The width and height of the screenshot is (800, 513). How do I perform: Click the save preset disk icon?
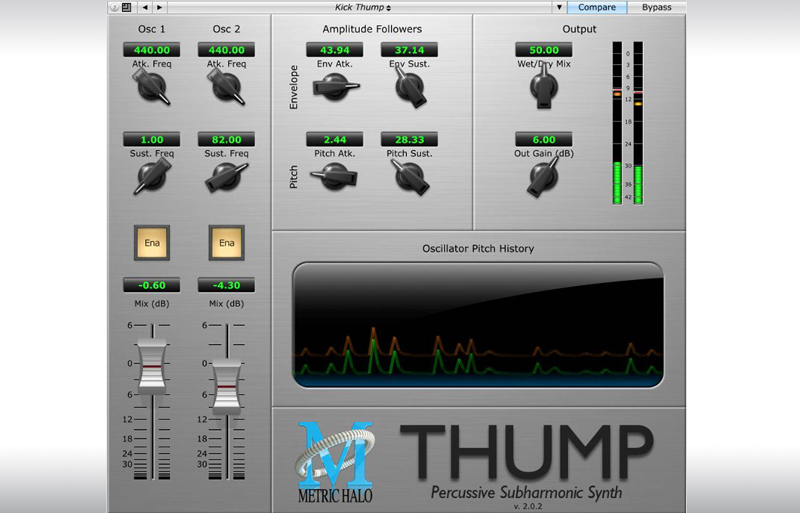coord(127,7)
